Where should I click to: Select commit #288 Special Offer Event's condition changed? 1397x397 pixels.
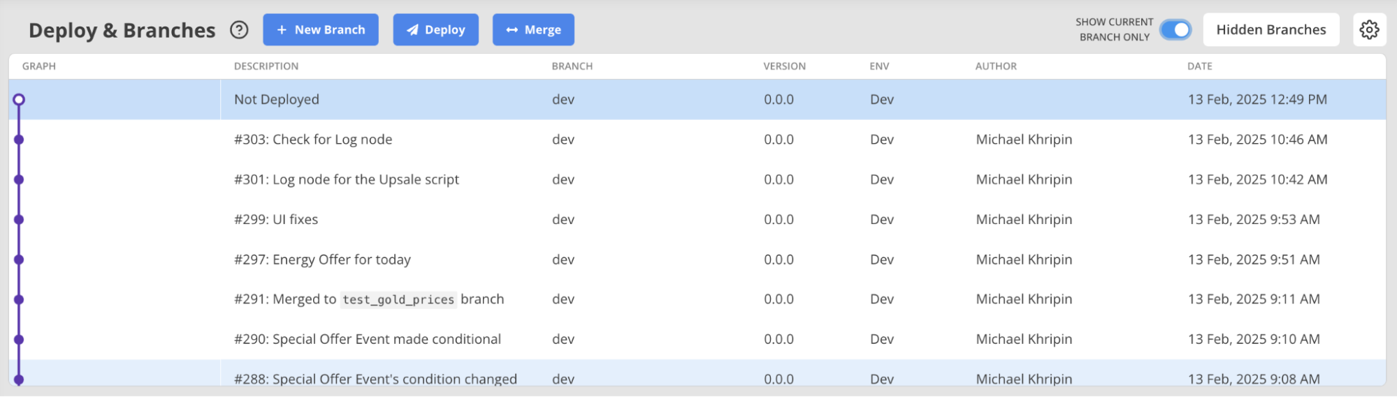pyautogui.click(x=375, y=378)
